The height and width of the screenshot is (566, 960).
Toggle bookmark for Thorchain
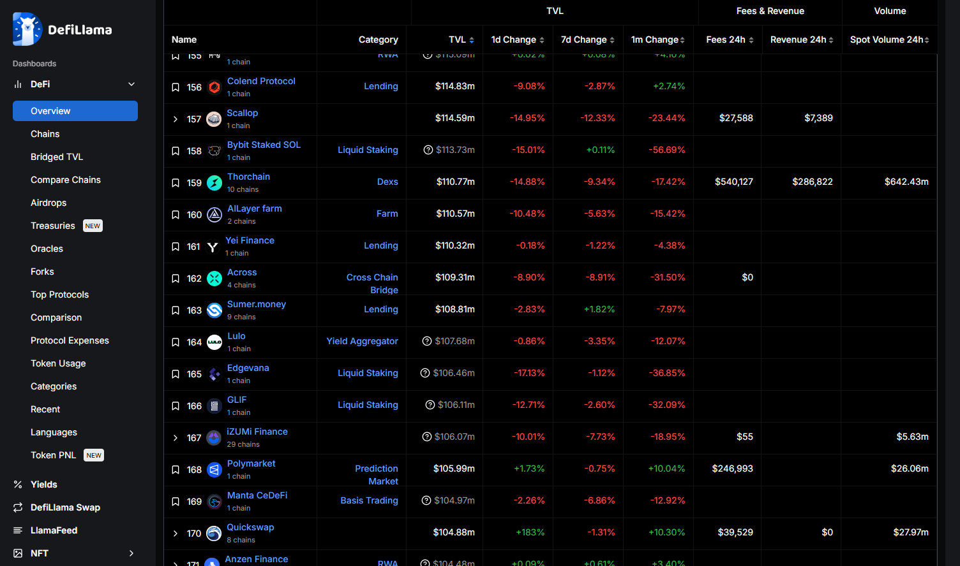pos(176,183)
